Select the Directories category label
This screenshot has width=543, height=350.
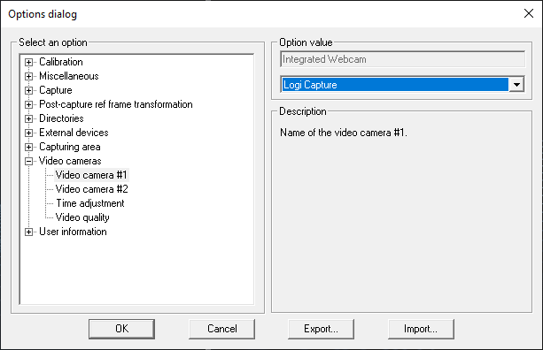click(x=61, y=118)
